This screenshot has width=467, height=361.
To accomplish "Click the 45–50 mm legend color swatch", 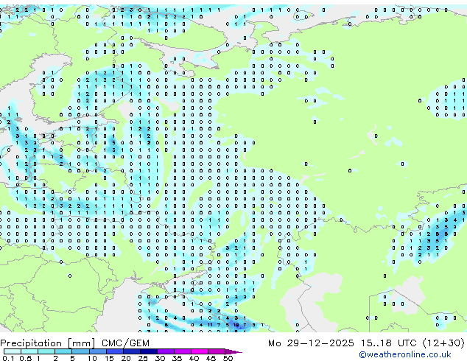I will coord(217,351).
